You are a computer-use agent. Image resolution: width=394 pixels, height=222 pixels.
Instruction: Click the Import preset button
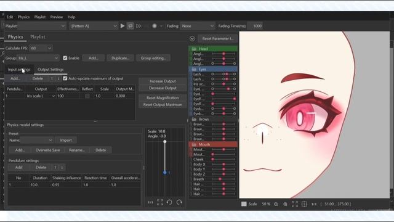tap(66, 140)
